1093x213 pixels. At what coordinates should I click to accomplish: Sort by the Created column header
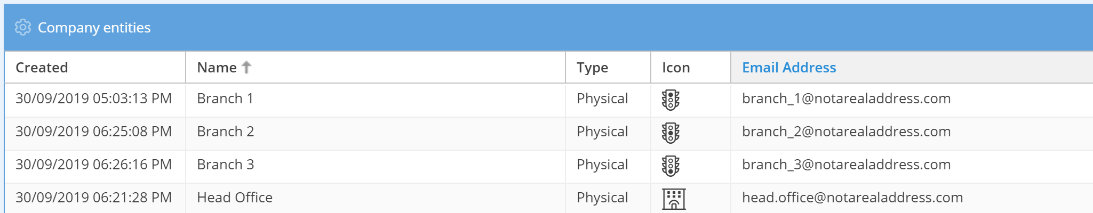[x=42, y=68]
